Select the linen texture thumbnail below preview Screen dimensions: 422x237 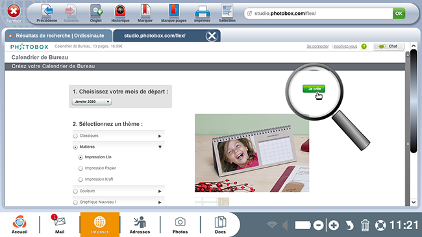223,202
